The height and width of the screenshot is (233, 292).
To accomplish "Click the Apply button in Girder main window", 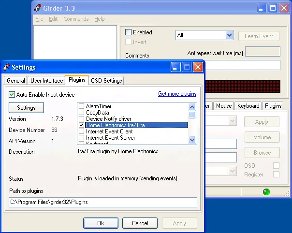I will click(262, 122).
